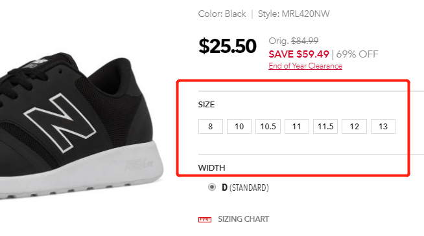Click the $25.50 sale price
The image size is (424, 236).
228,46
